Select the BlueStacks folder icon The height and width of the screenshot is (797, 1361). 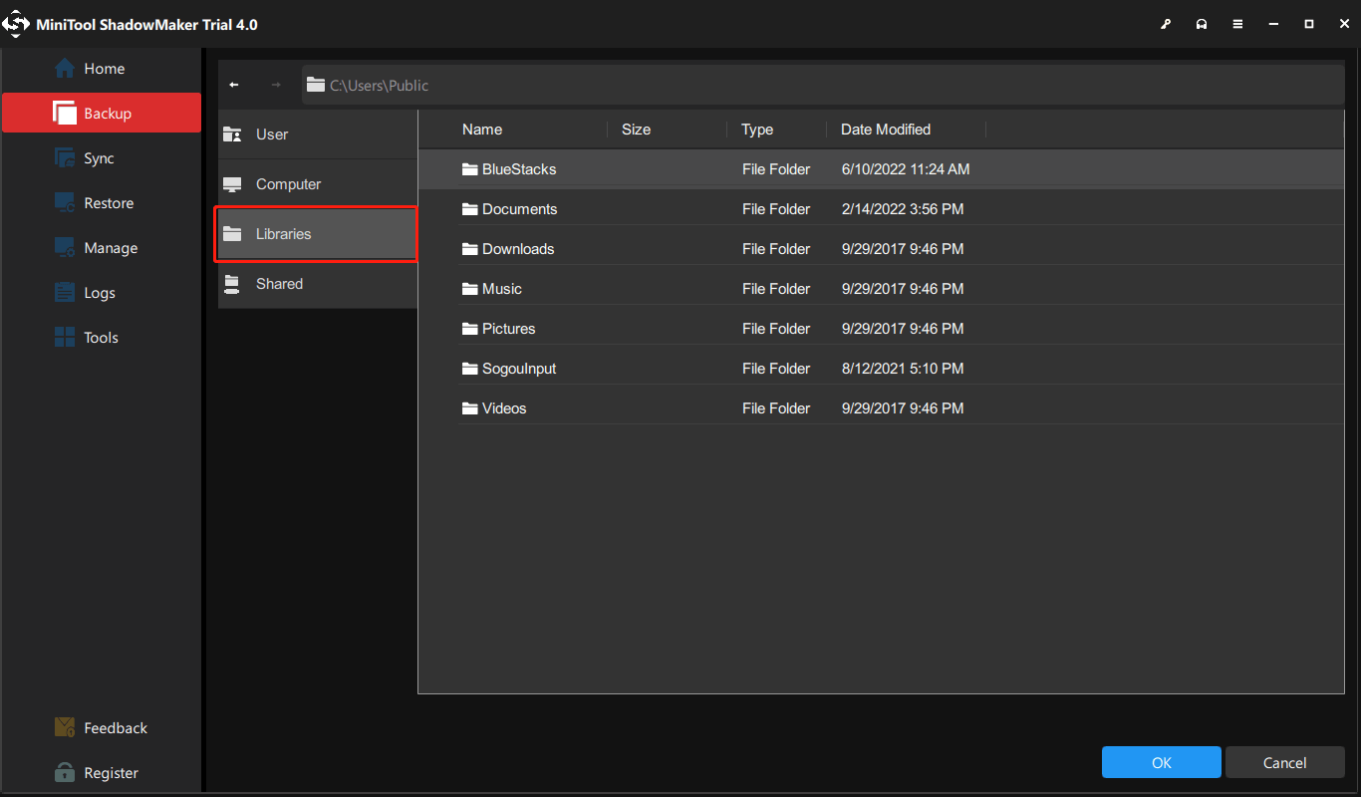471,169
